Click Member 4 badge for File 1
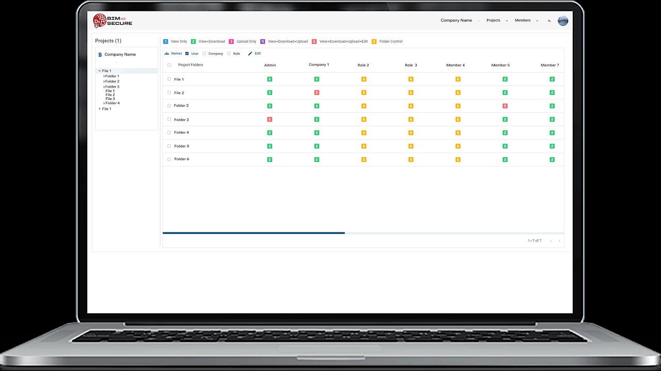This screenshot has height=371, width=661. coord(458,79)
